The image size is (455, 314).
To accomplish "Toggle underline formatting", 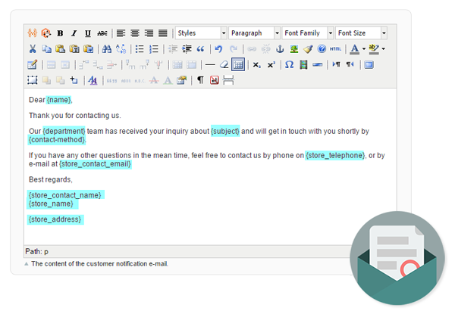I will click(88, 33).
